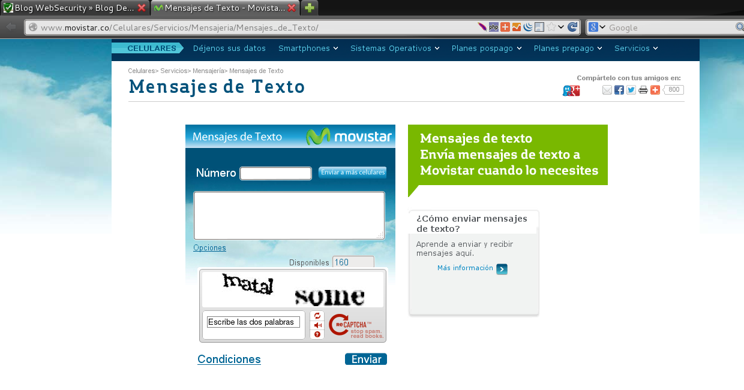Click the 800 share count bubble

tap(673, 90)
